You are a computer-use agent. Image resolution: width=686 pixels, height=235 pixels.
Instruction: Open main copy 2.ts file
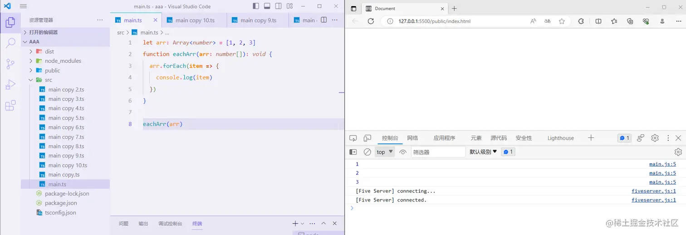[65, 89]
